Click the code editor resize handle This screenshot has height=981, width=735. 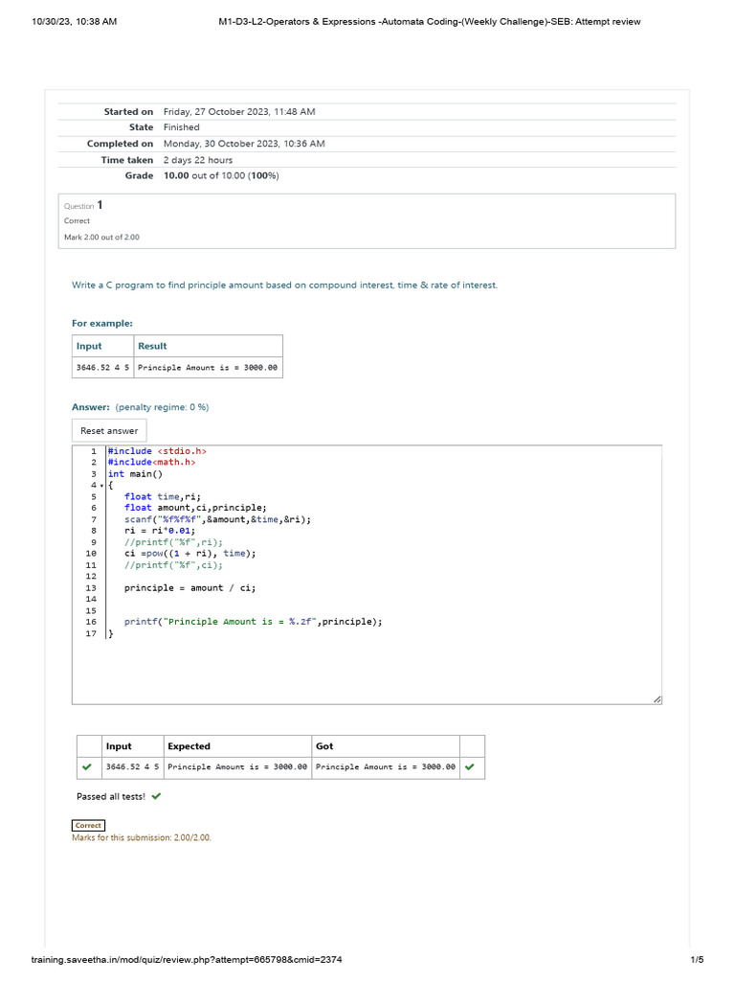pos(657,700)
